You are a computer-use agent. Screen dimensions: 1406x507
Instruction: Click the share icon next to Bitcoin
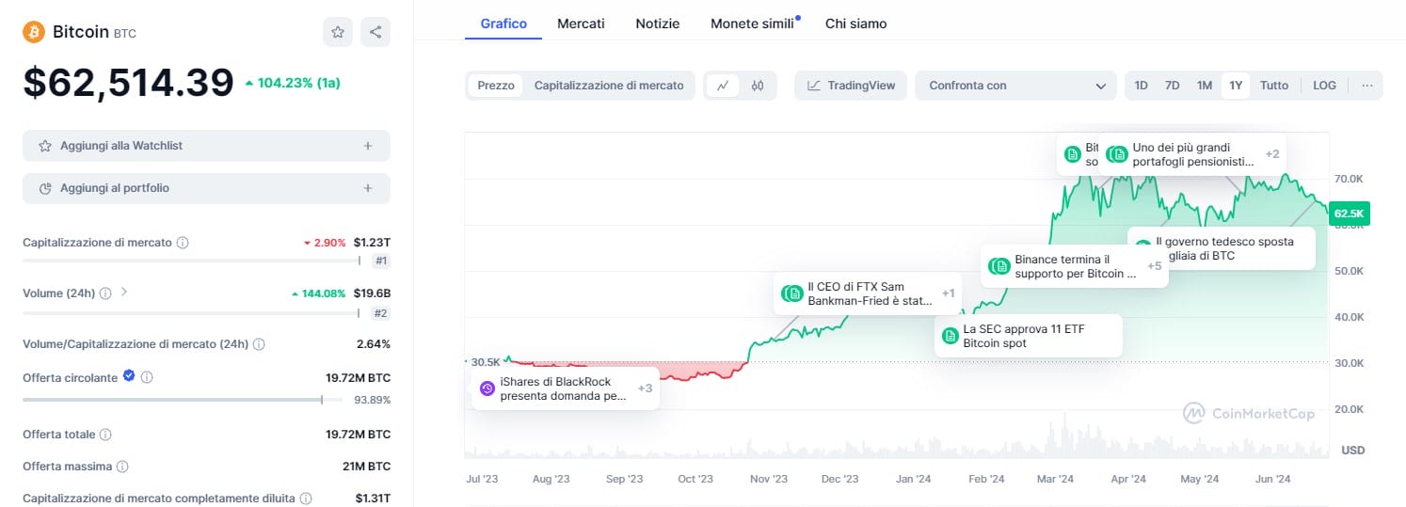(375, 32)
